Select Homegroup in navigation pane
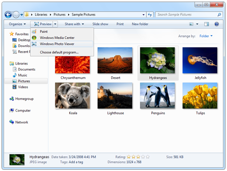The width and height of the screenshot is (227, 171). (24, 99)
